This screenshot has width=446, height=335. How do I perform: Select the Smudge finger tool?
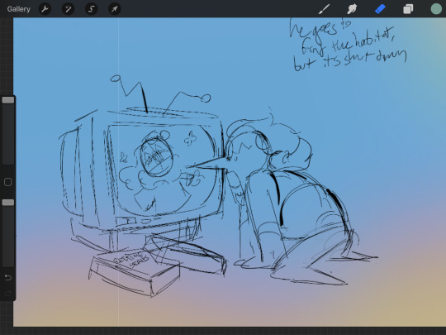coord(352,9)
